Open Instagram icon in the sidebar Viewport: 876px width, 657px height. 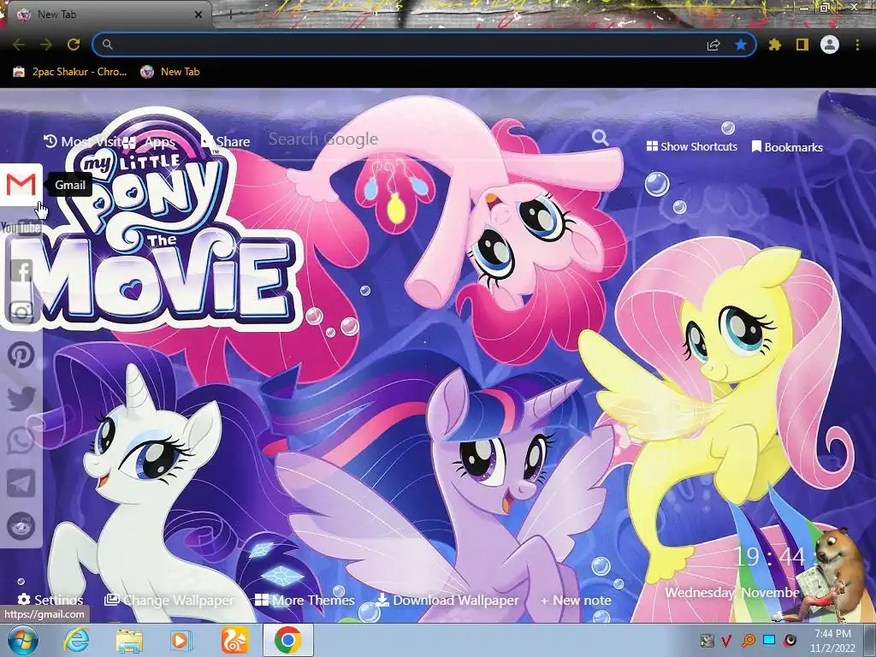(x=21, y=312)
